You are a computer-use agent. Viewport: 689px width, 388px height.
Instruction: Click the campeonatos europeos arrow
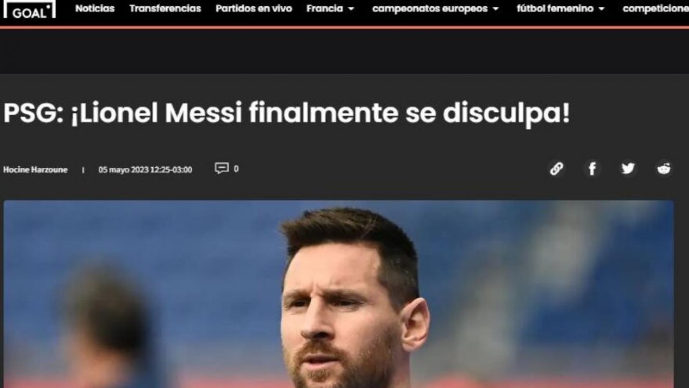pos(495,9)
